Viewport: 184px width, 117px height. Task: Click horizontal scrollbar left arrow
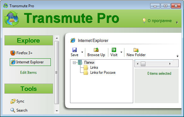pyautogui.click(x=138, y=64)
